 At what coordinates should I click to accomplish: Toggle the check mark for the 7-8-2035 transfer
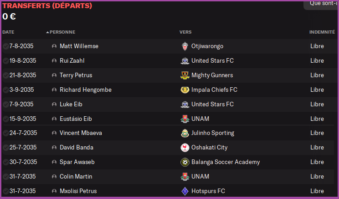(x=5, y=46)
